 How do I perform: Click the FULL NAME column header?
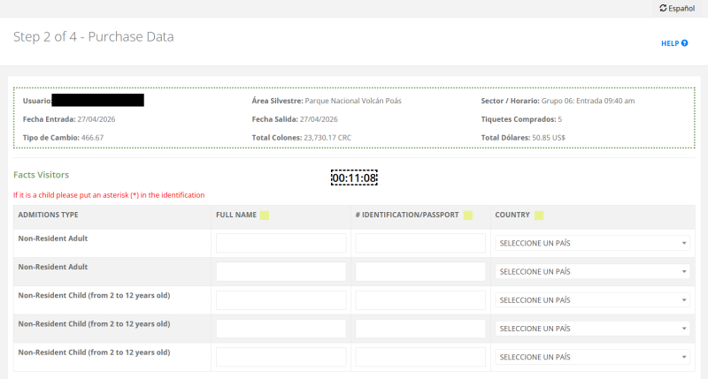pos(236,215)
